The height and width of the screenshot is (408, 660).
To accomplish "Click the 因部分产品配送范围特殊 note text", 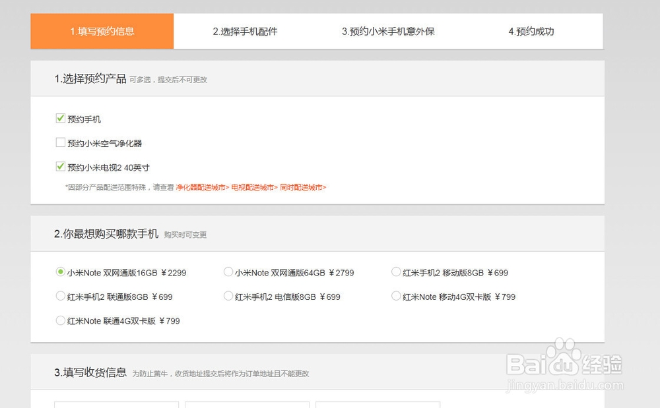I will (x=119, y=187).
